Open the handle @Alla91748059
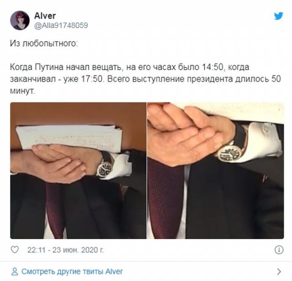Screen dimensions: 292x281 61,26
